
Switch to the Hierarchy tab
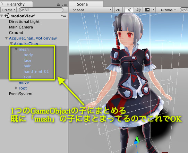(17, 4)
